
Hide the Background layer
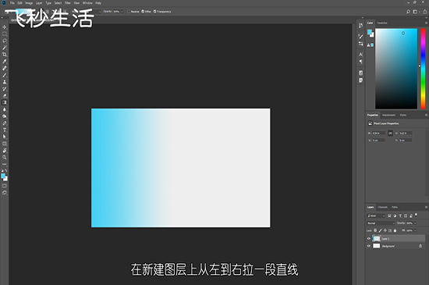369,246
